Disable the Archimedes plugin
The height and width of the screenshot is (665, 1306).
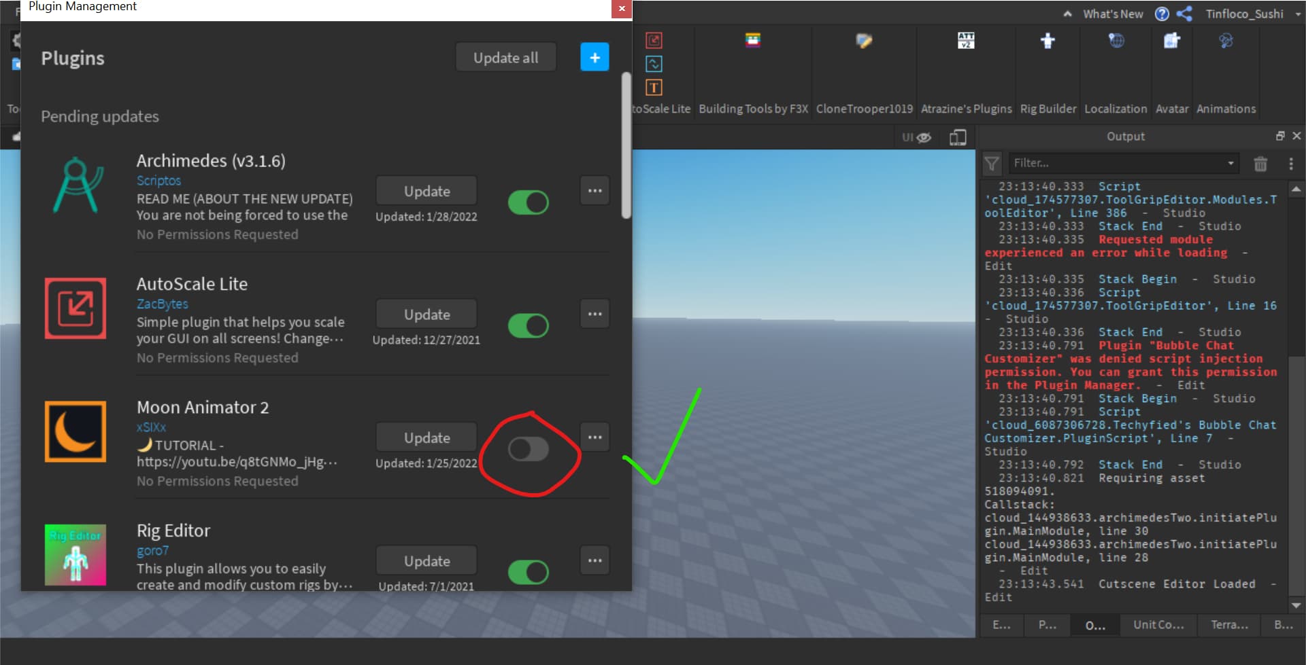click(529, 202)
